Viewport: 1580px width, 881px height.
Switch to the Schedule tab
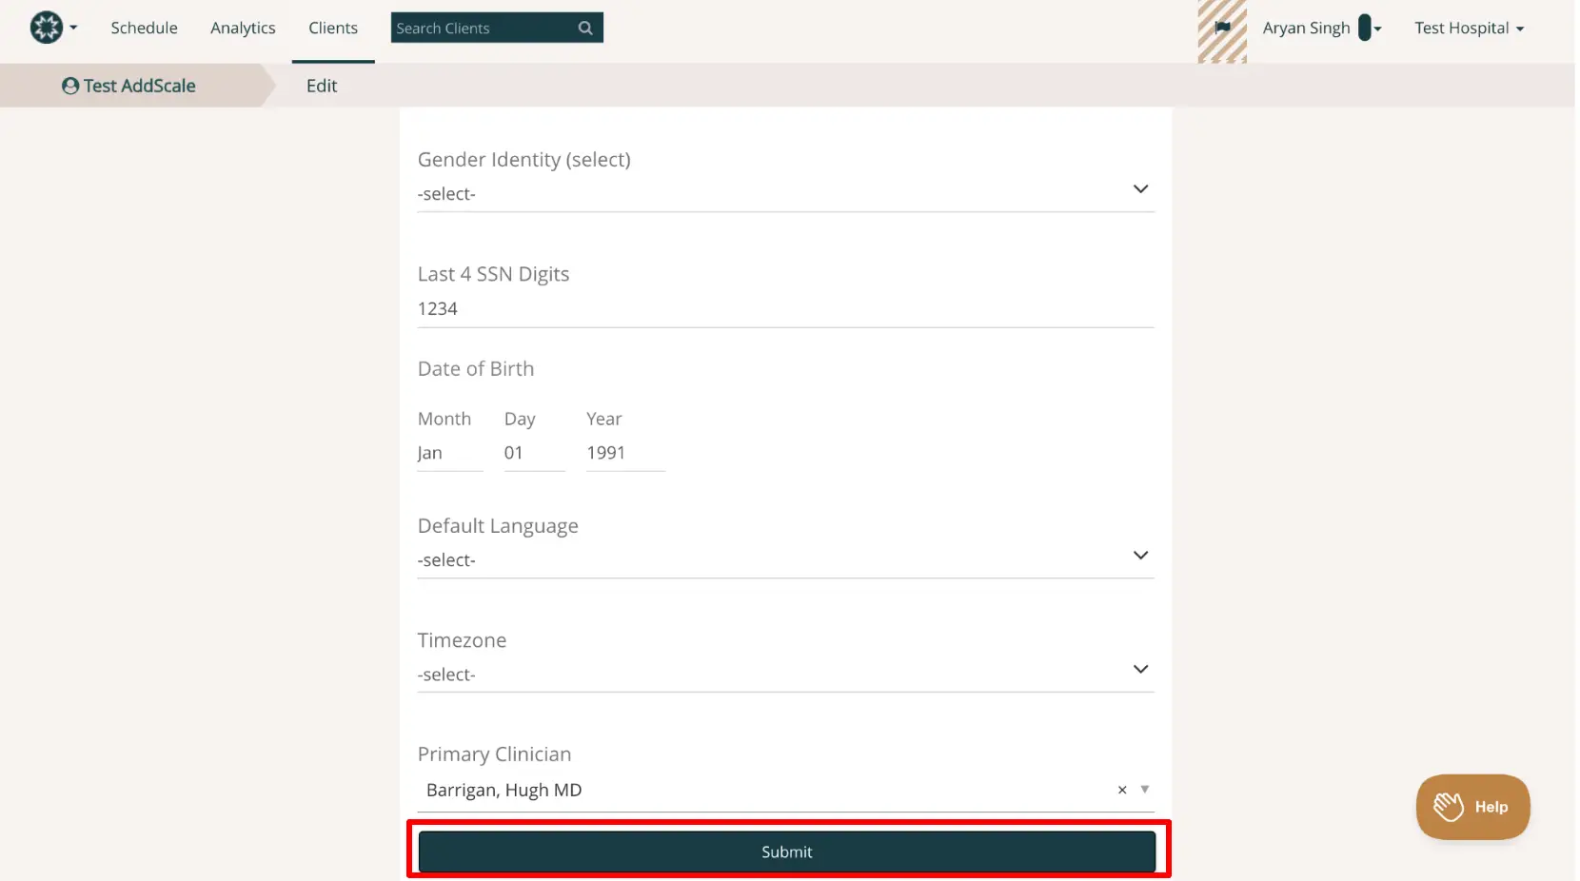144,28
